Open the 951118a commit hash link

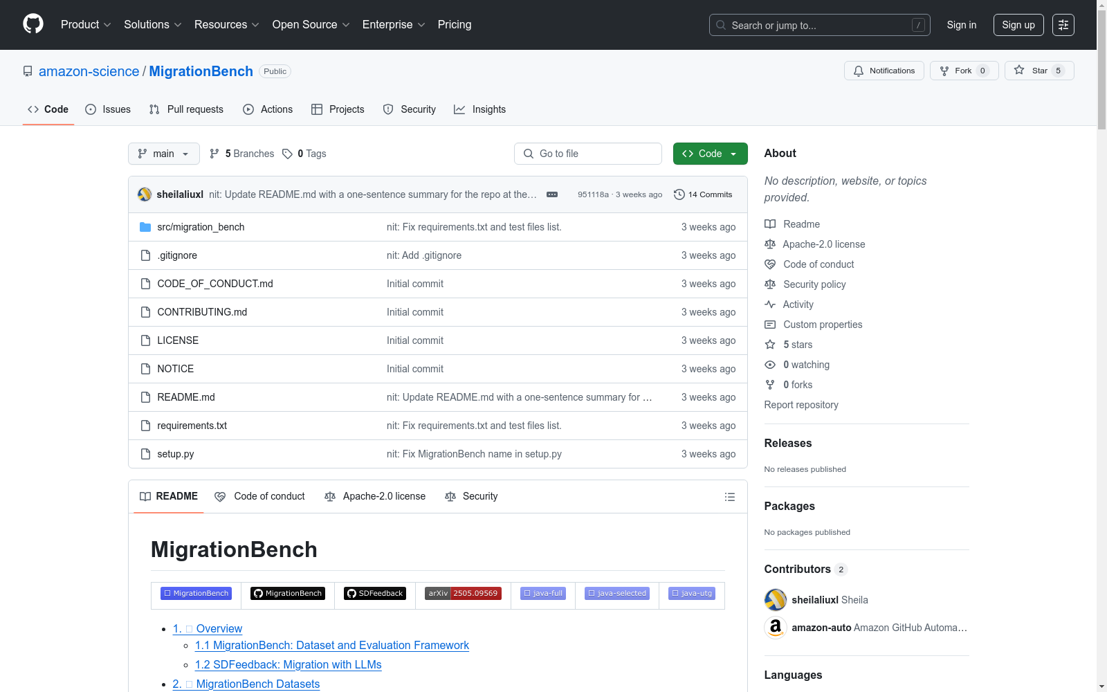coord(593,194)
